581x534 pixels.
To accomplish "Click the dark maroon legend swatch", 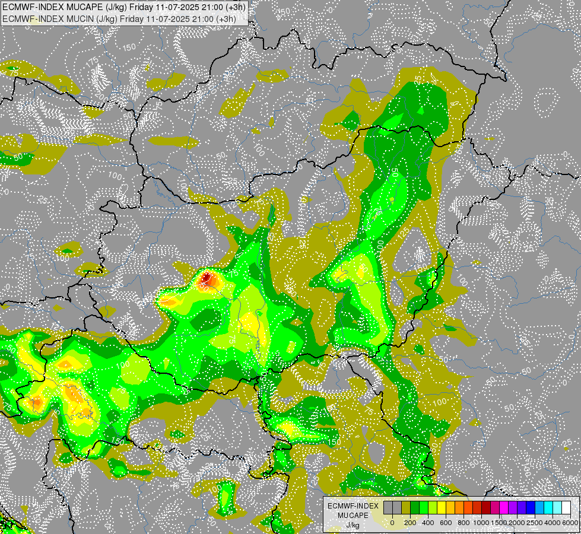I will pos(486,508).
